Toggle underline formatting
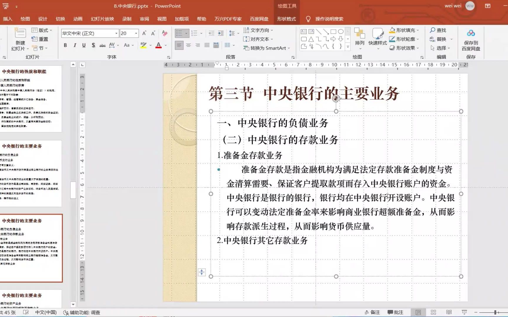This screenshot has height=317, width=508. click(83, 45)
